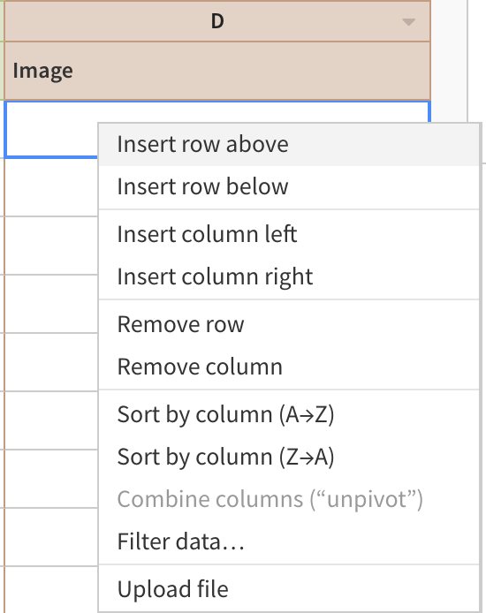Choose Insert row above
The width and height of the screenshot is (486, 613).
tap(289, 144)
